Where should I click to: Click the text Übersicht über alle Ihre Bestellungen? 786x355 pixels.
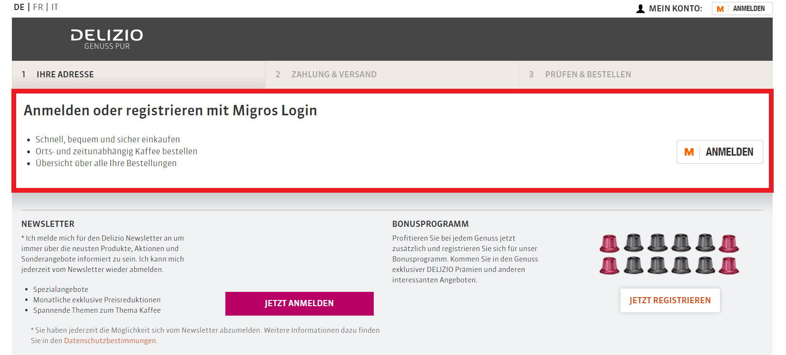(x=106, y=163)
